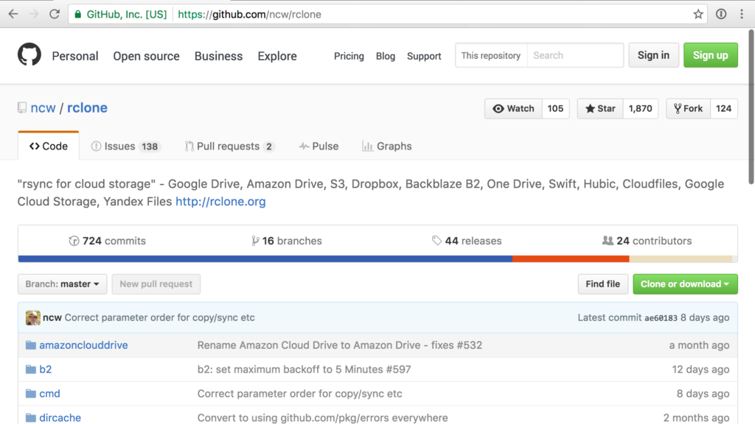Viewport: 755px width, 424px height.
Task: Expand the Branch: master dropdown
Action: pyautogui.click(x=63, y=284)
